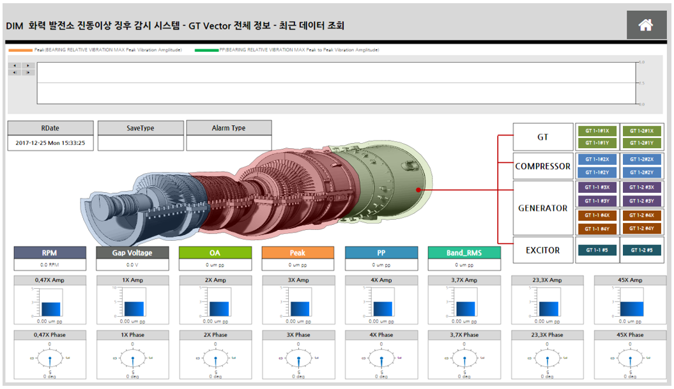Image resolution: width=674 pixels, height=389 pixels.
Task: Click the upper right-arrow chart navigation button
Action: (x=28, y=66)
